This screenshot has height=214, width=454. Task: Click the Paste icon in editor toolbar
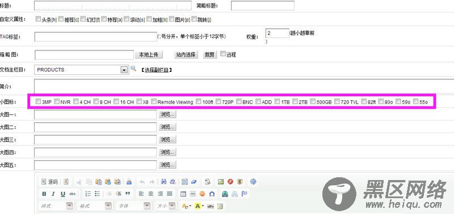(x=98, y=182)
